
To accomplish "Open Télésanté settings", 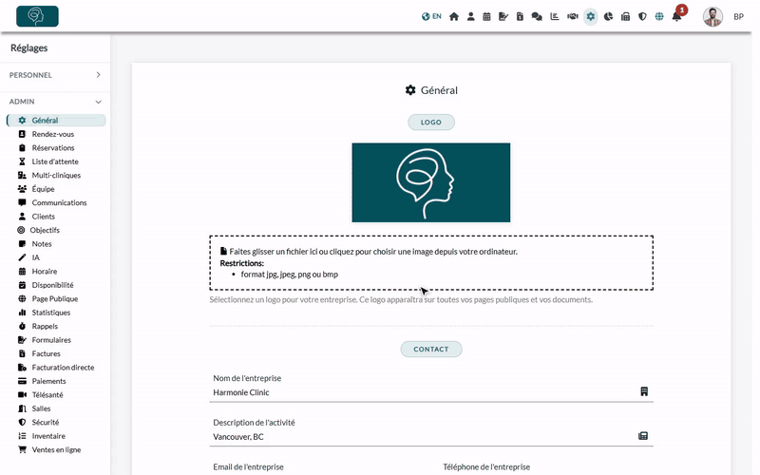I will (x=47, y=394).
